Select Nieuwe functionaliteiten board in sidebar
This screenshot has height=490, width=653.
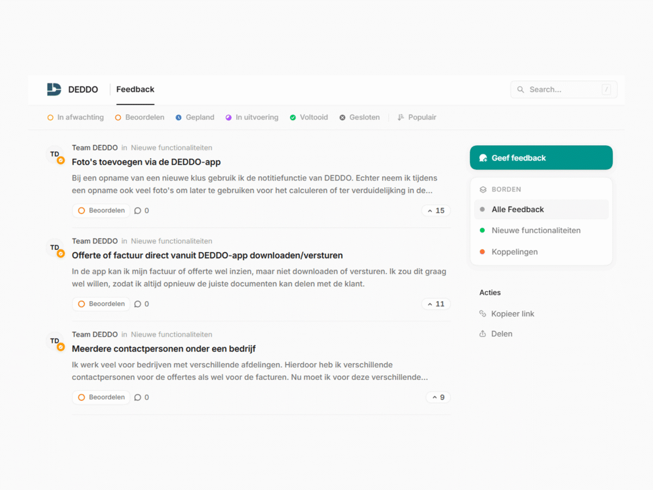[x=541, y=230]
